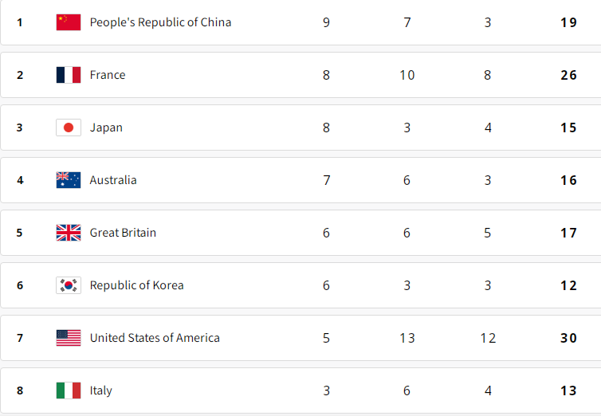Click China's gold medal count 9
The width and height of the screenshot is (601, 416).
coord(327,22)
